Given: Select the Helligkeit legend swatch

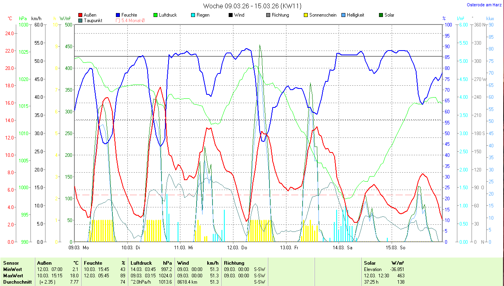Looking at the screenshot, I should [x=343, y=15].
